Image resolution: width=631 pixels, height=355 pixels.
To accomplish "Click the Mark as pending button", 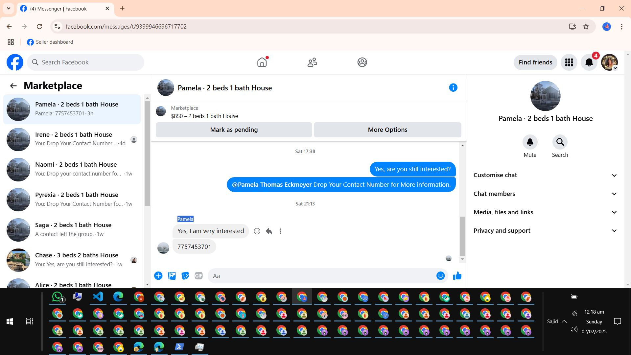I will [x=234, y=130].
